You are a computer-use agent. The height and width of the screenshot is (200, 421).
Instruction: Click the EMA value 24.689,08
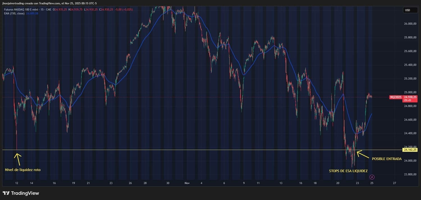pos(32,13)
